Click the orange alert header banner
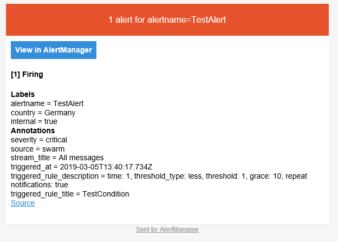Image resolution: width=338 pixels, height=242 pixels. [167, 20]
